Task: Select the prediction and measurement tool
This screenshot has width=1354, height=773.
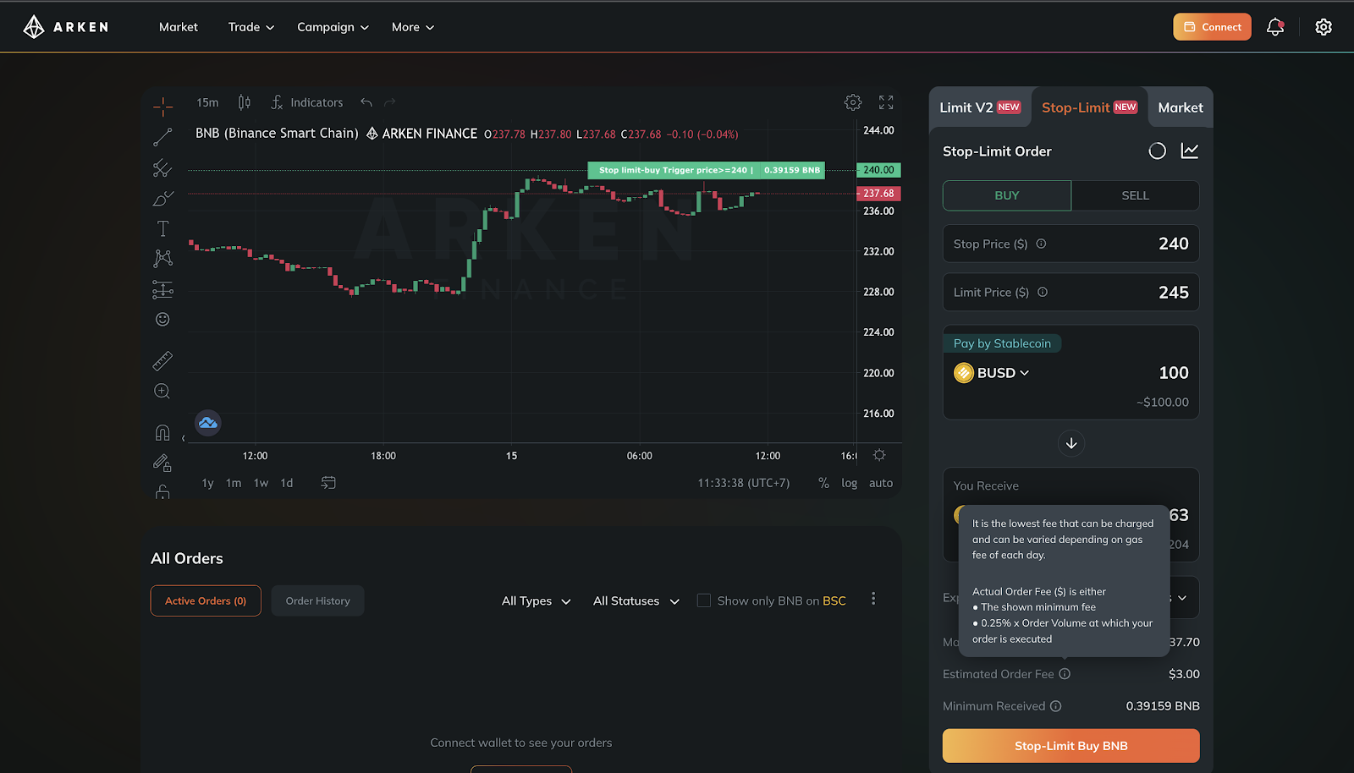Action: tap(162, 289)
